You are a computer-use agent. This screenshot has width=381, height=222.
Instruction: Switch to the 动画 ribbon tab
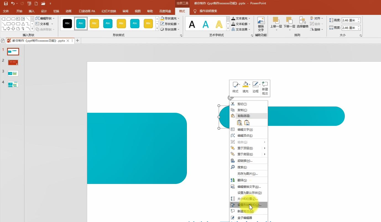coord(69,11)
